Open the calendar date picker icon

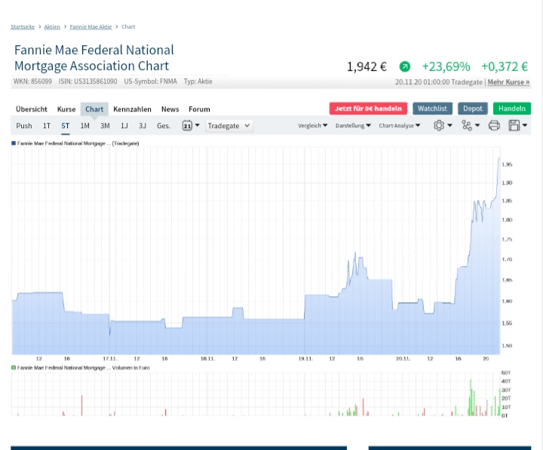tap(187, 125)
